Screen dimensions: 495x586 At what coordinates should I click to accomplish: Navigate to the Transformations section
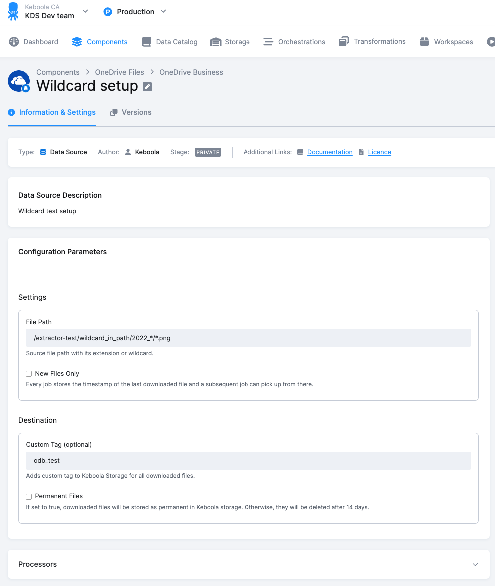(x=372, y=42)
